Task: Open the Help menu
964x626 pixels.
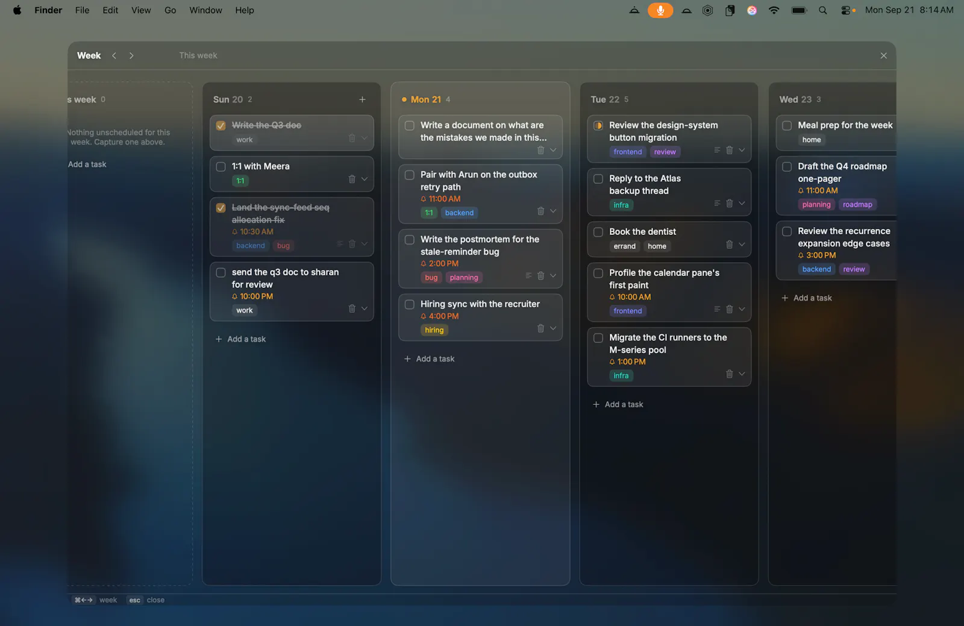Action: pyautogui.click(x=244, y=10)
